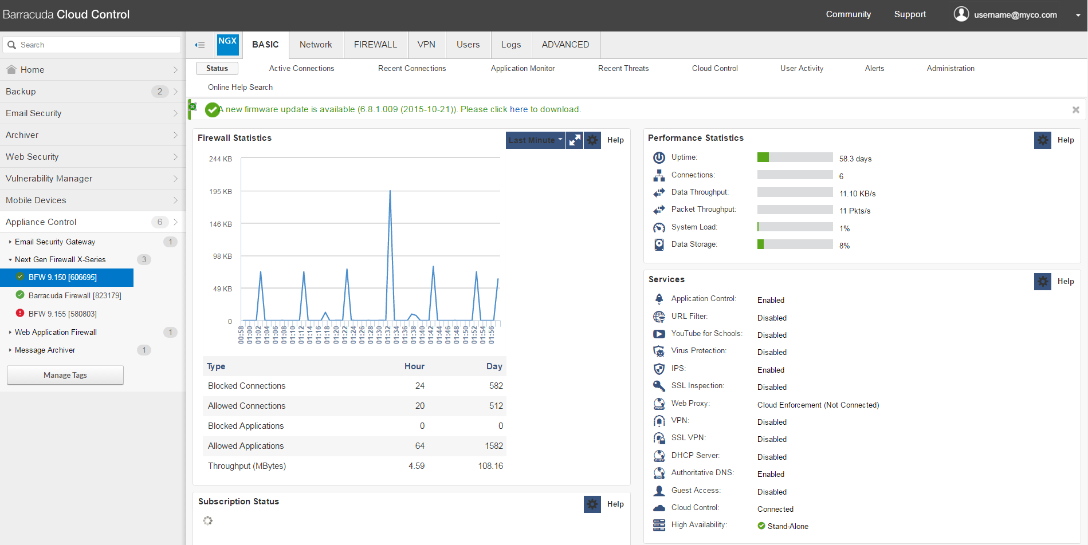Click the SSL VPN icon

click(659, 438)
